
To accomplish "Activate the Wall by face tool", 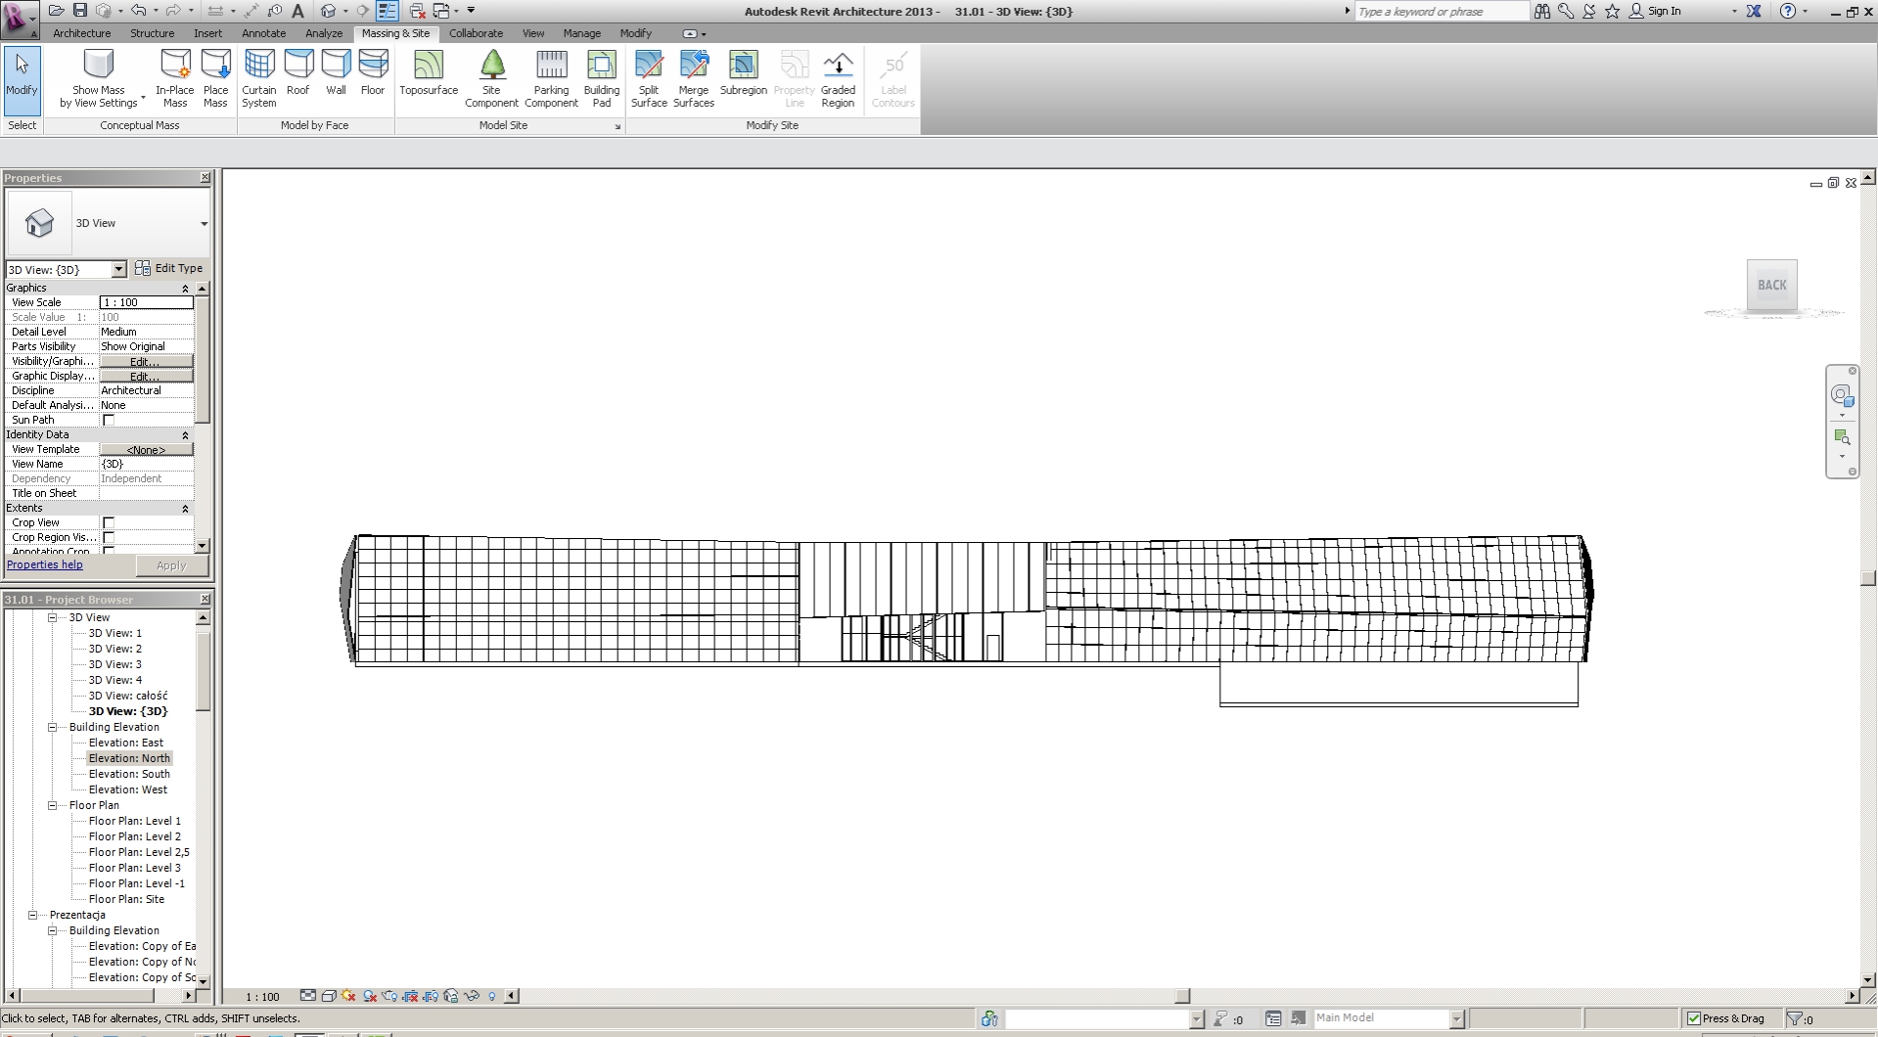I will 336,72.
